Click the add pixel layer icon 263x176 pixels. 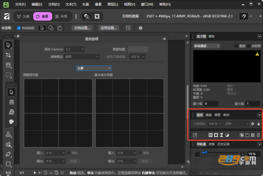pos(242,135)
